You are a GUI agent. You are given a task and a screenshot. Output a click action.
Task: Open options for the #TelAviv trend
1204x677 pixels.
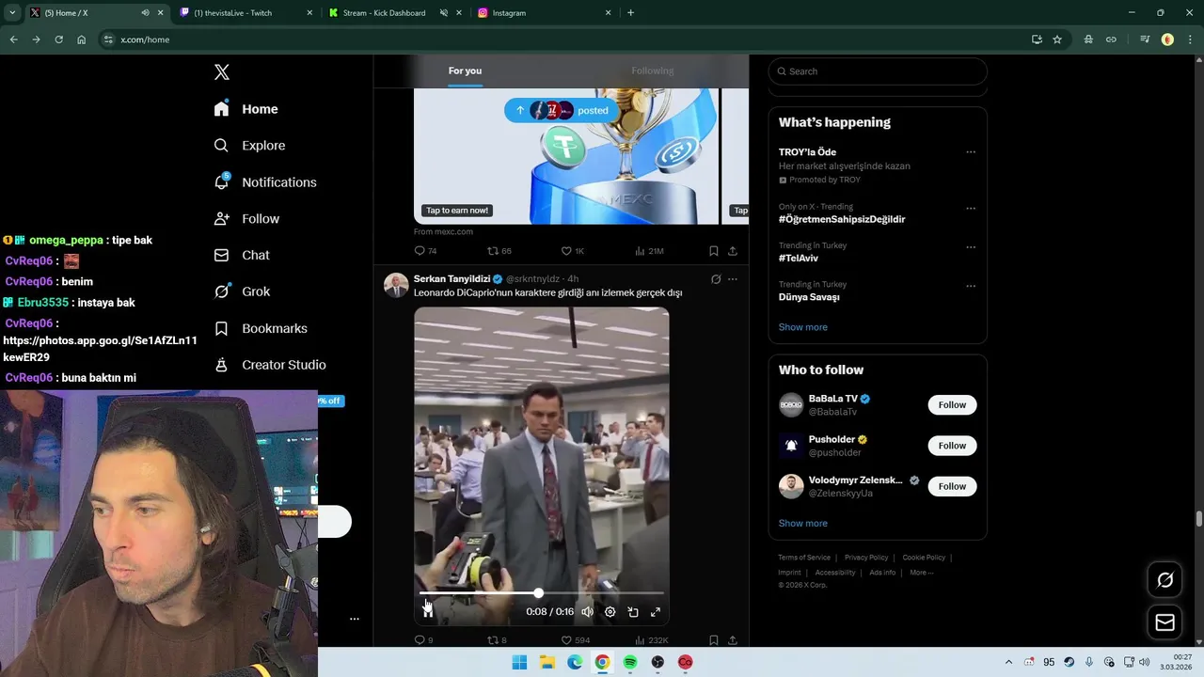[971, 247]
